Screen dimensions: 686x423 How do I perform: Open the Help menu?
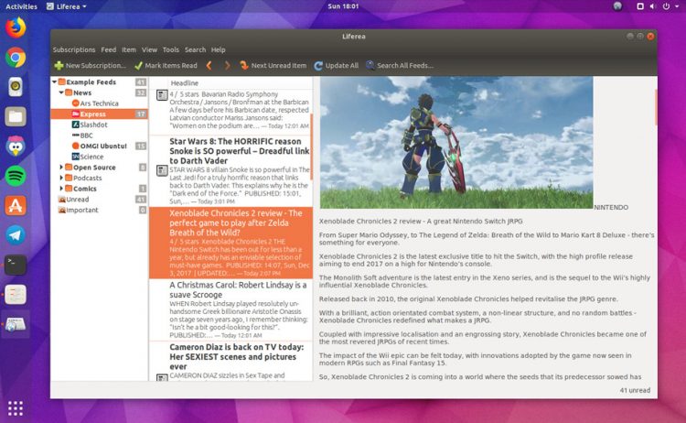(x=218, y=50)
